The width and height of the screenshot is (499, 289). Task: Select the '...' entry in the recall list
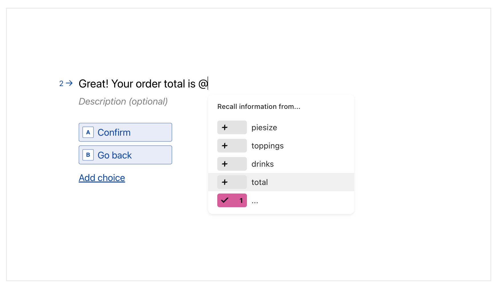[255, 201]
